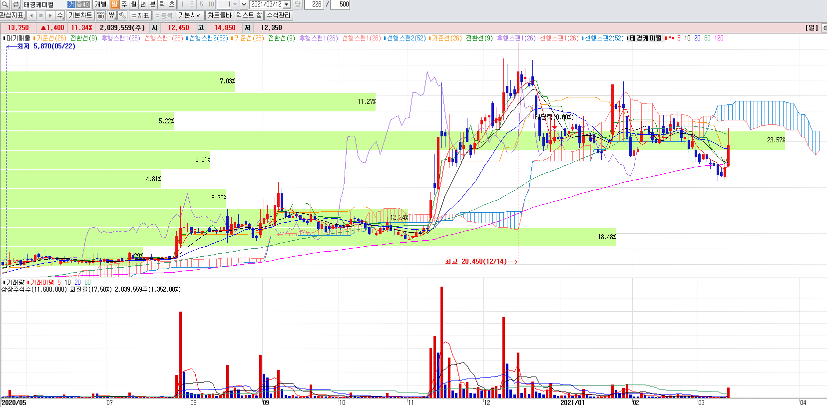The width and height of the screenshot is (827, 407).
Task: Click the 거래량 volume legend label
Action: click(x=15, y=282)
